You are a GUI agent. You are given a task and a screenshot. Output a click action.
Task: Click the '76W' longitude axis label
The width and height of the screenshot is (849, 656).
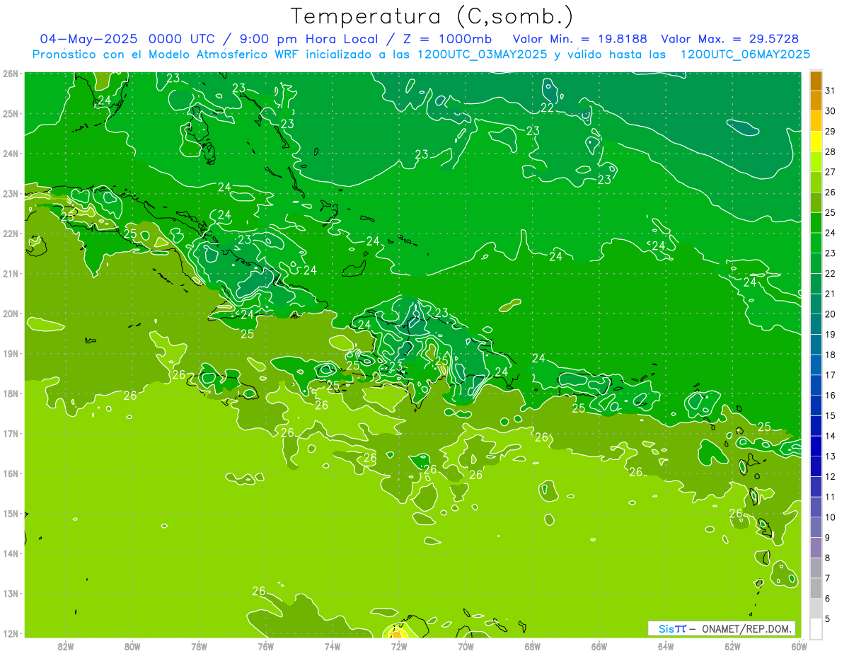[266, 646]
